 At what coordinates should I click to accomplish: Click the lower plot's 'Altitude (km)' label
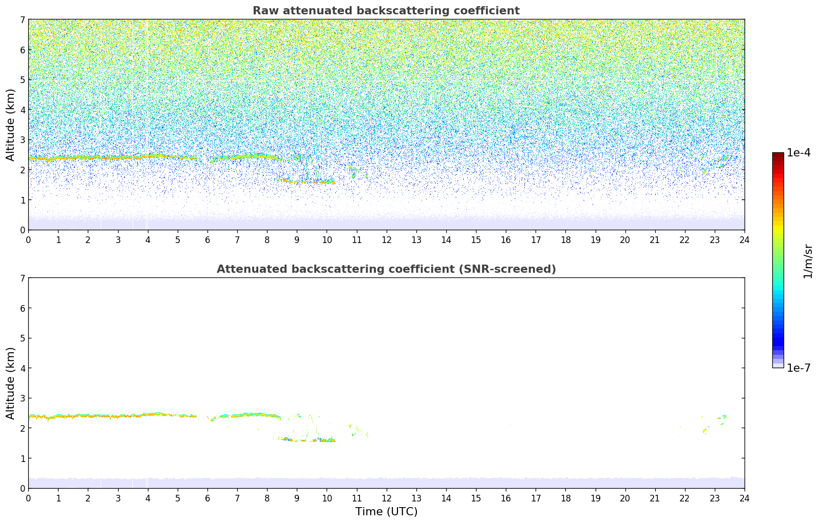click(11, 383)
